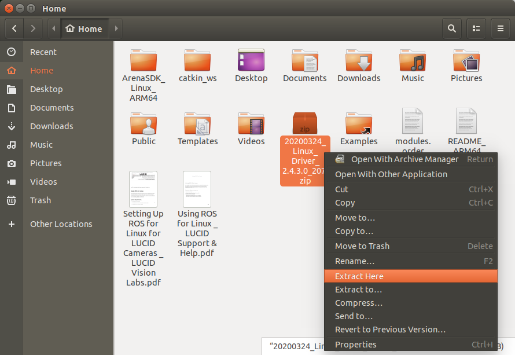Select the Downloads folder icon

click(359, 61)
